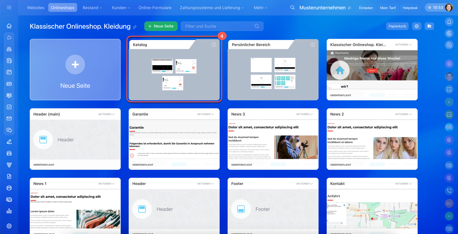Screen dimensions: 458x234
Task: Open AKTIONEN on Garantie card
Action: point(206,114)
